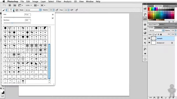
Task: Open the Layer menu
Action: [43, 1]
